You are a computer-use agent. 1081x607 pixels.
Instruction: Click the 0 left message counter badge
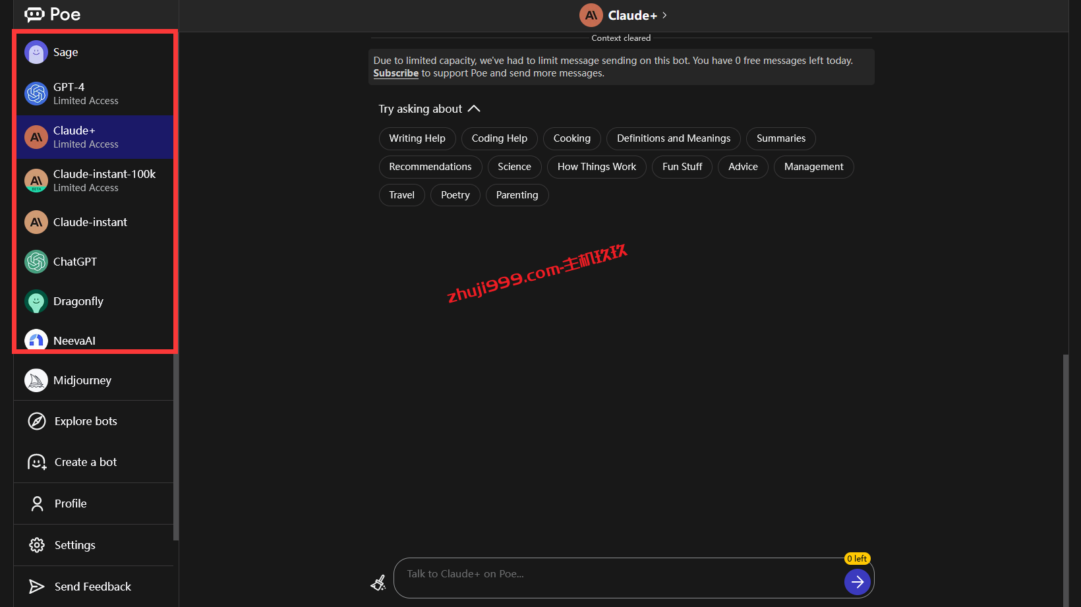pos(858,558)
